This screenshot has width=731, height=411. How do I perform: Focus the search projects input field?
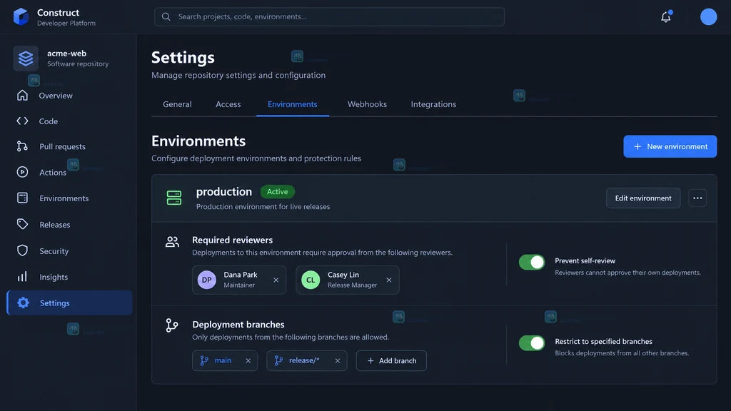pos(329,17)
